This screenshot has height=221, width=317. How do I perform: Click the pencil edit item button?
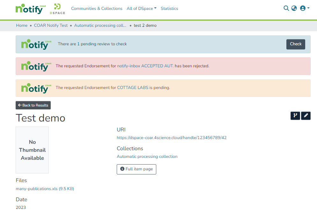tap(306, 116)
